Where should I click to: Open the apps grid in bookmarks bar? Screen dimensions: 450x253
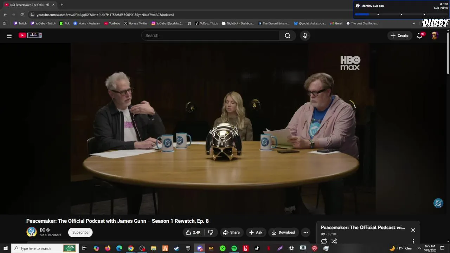click(x=5, y=24)
